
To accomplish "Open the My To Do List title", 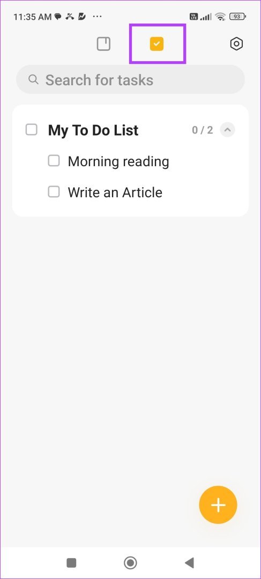I will [x=93, y=130].
